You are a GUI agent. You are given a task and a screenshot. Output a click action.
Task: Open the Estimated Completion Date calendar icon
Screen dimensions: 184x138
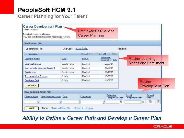click(x=121, y=102)
